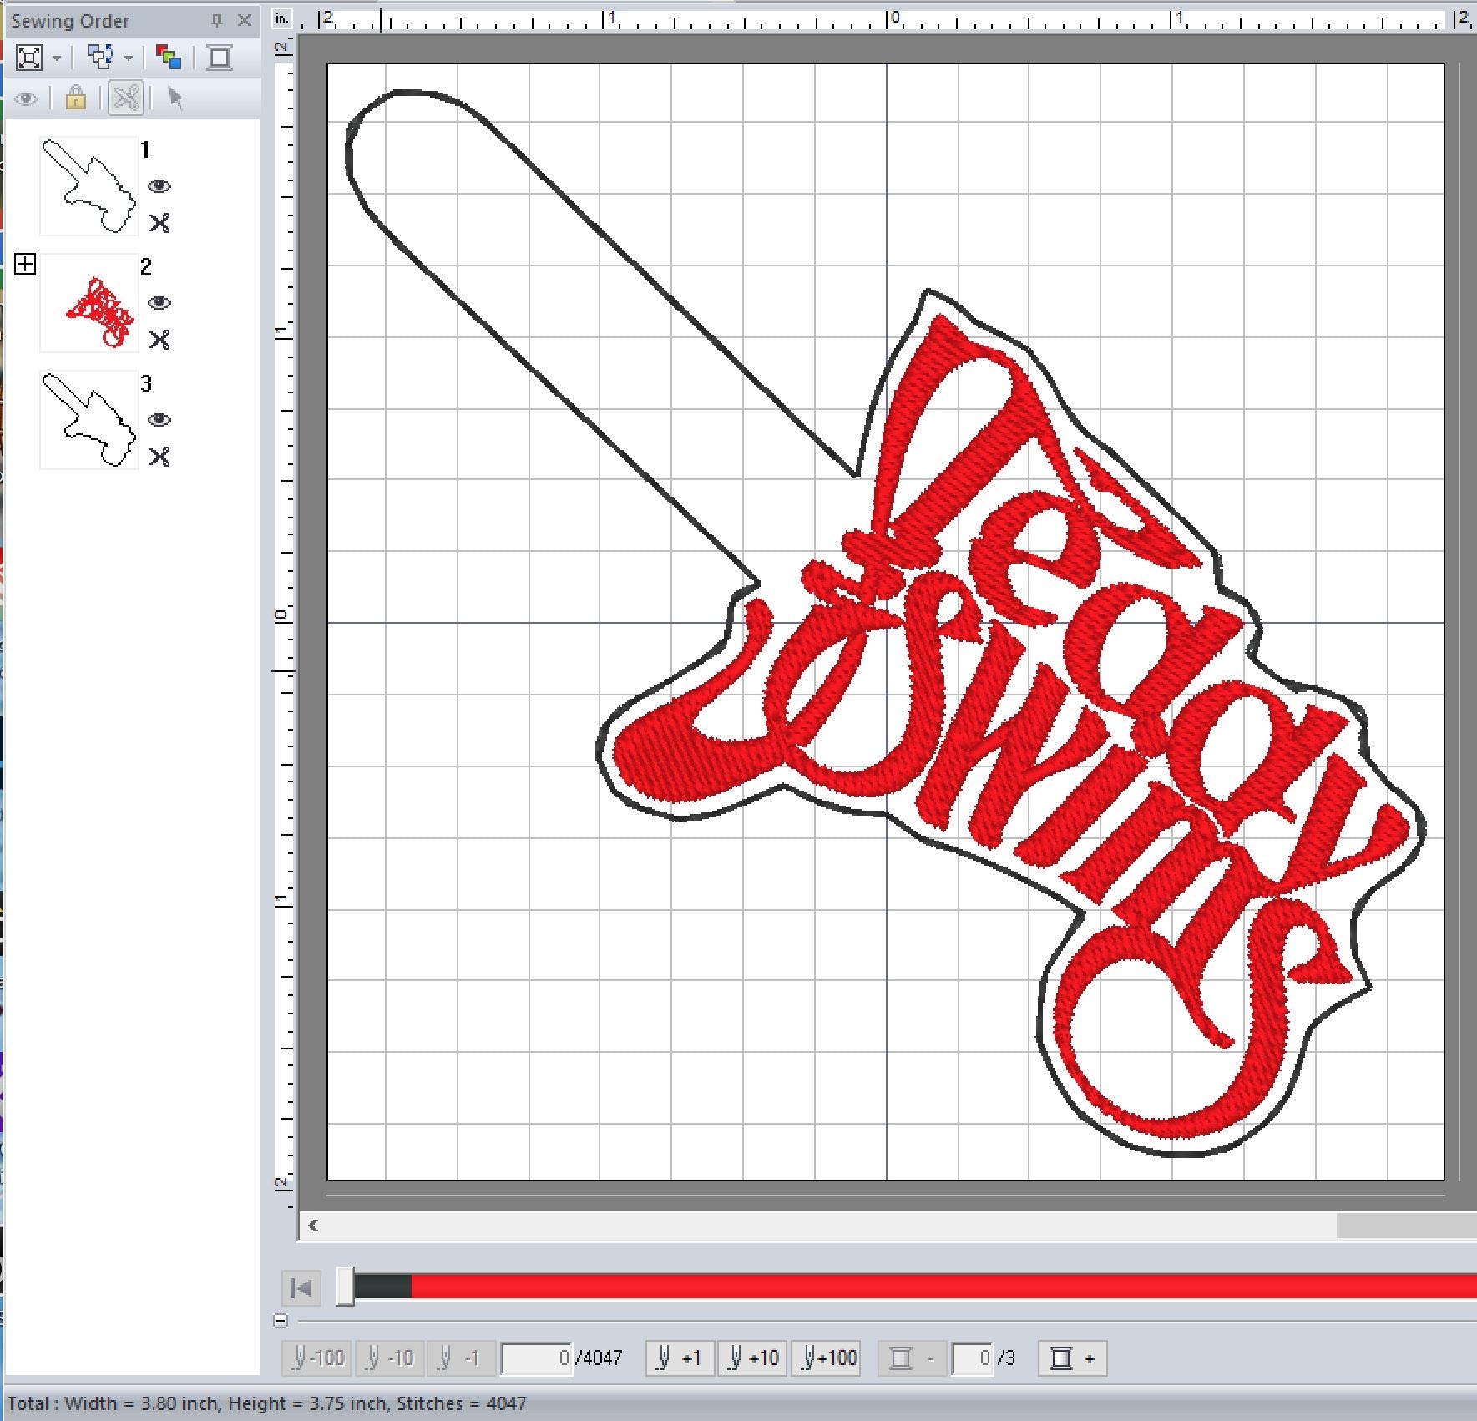Click the next color spool plus button
1477x1421 pixels.
1073,1358
